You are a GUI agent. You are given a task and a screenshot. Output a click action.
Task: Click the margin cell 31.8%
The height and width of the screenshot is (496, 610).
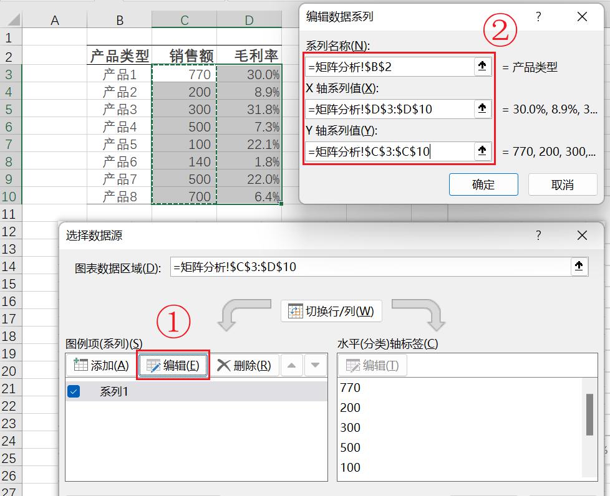coord(249,109)
